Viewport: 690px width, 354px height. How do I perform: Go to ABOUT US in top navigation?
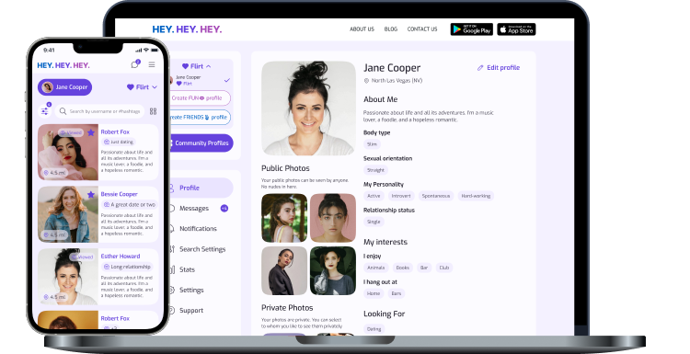362,29
